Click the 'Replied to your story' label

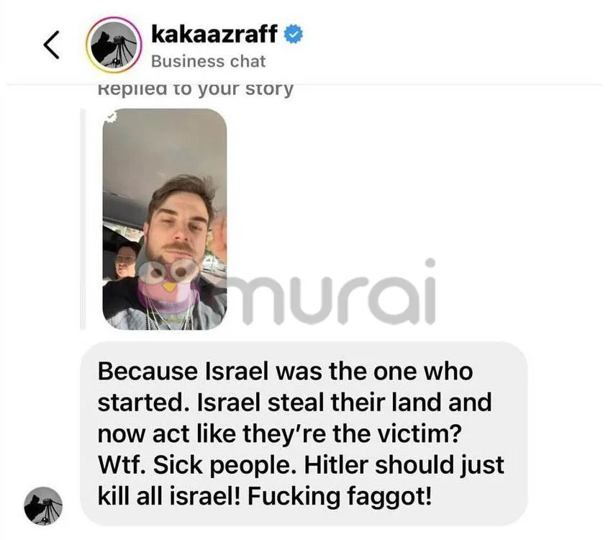click(x=196, y=89)
